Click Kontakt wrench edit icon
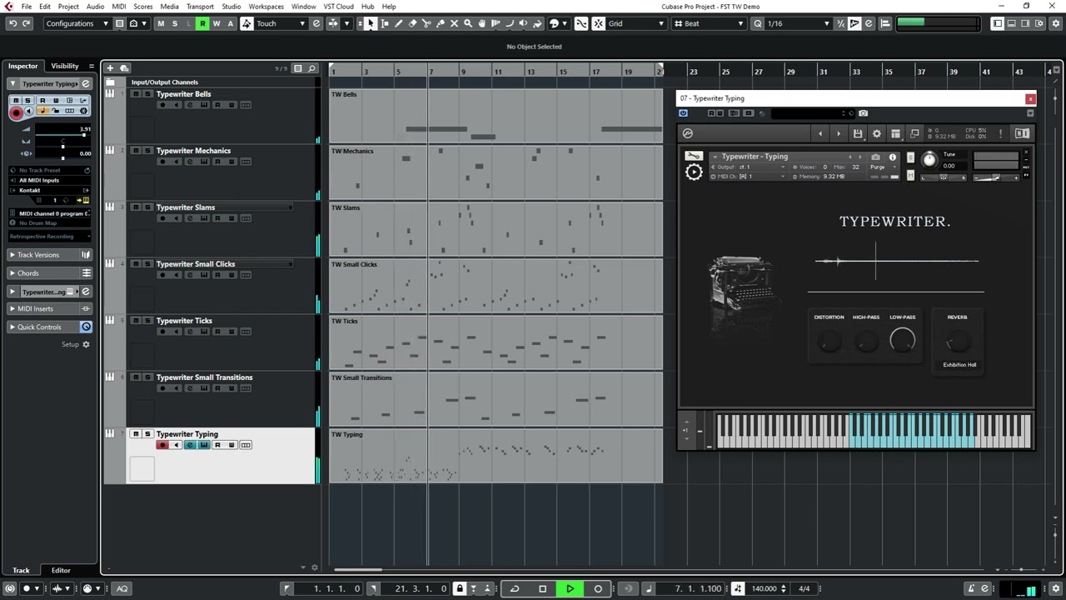This screenshot has height=600, width=1066. pos(693,156)
